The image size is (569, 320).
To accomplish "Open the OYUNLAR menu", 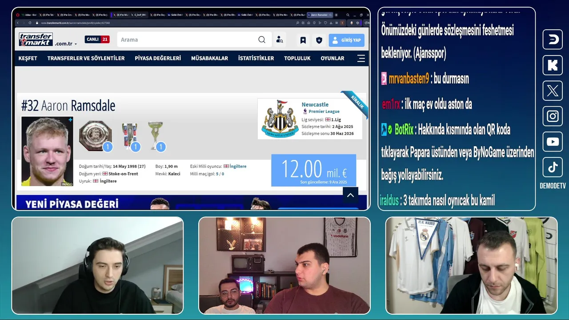I will click(333, 58).
